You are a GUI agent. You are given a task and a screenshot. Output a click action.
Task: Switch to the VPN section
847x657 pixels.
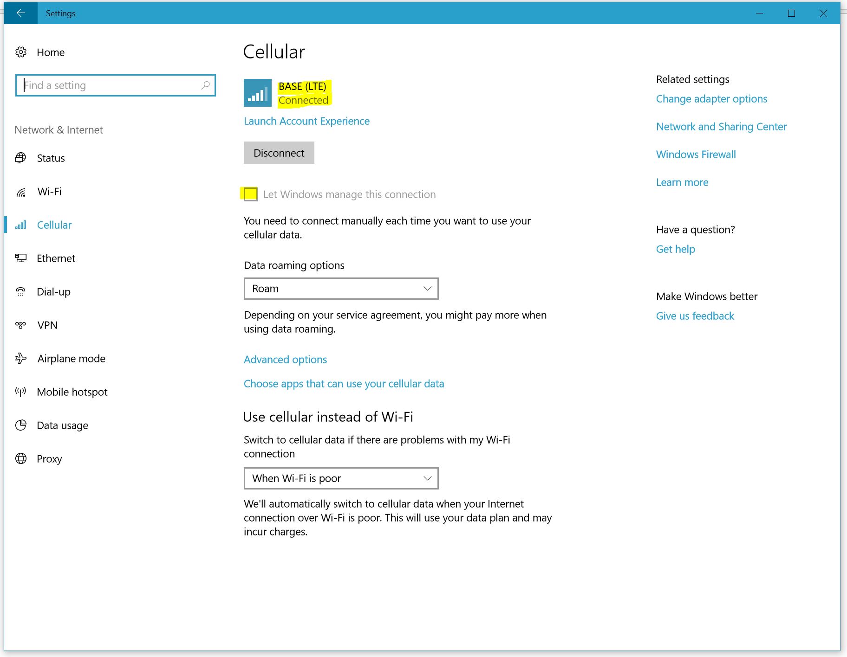point(47,325)
